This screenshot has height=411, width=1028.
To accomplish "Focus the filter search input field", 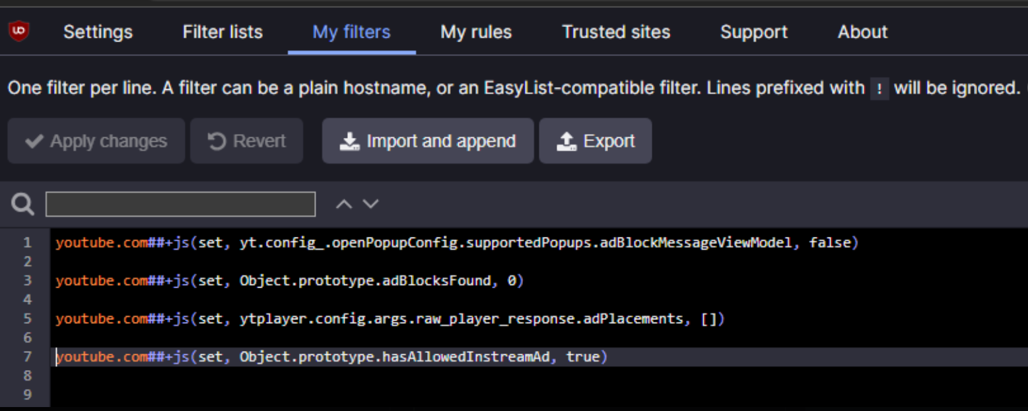I will [x=180, y=205].
